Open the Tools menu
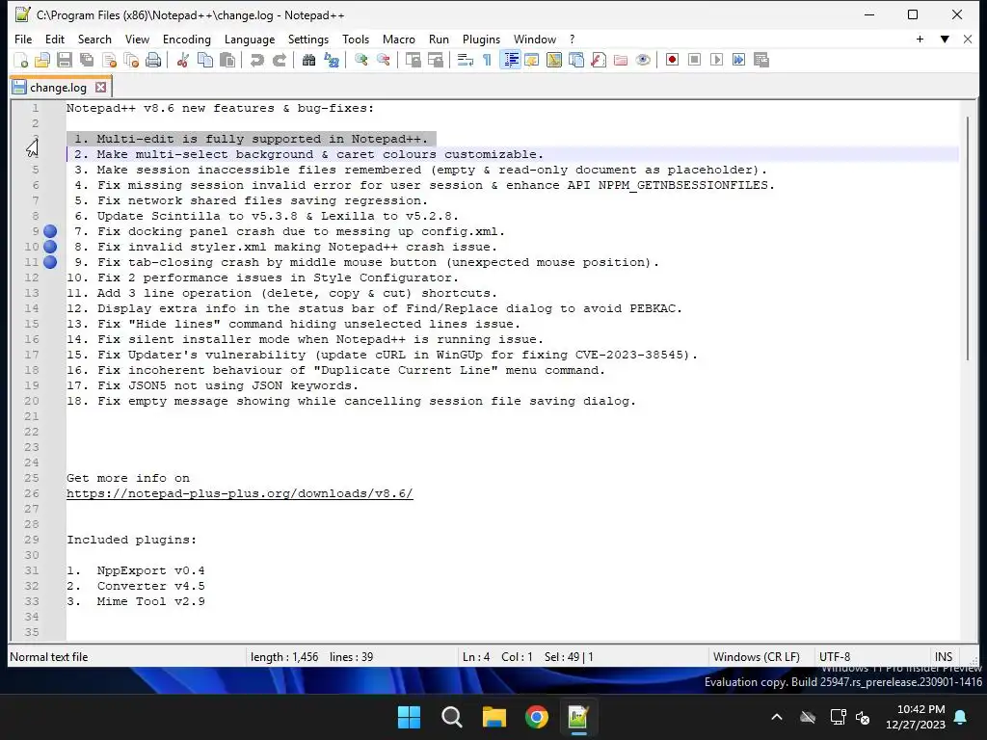This screenshot has width=987, height=740. pyautogui.click(x=356, y=39)
